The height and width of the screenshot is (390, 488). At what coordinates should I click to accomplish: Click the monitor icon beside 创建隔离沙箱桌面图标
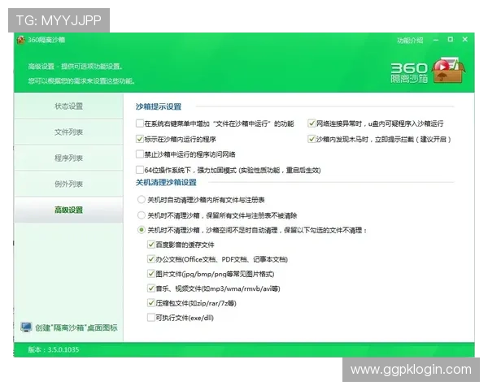click(x=26, y=327)
